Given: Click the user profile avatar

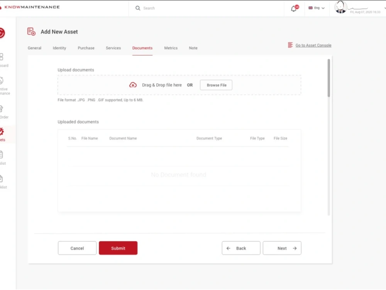Looking at the screenshot, I should pos(341,7).
